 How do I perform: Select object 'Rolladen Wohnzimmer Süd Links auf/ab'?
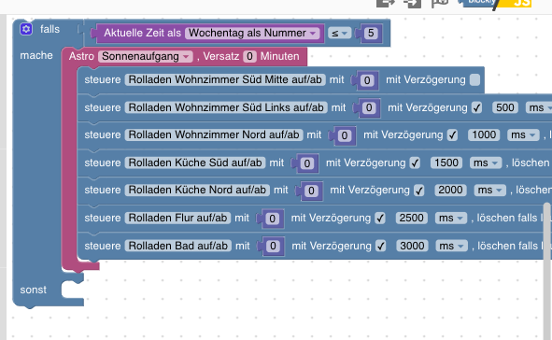click(x=226, y=107)
